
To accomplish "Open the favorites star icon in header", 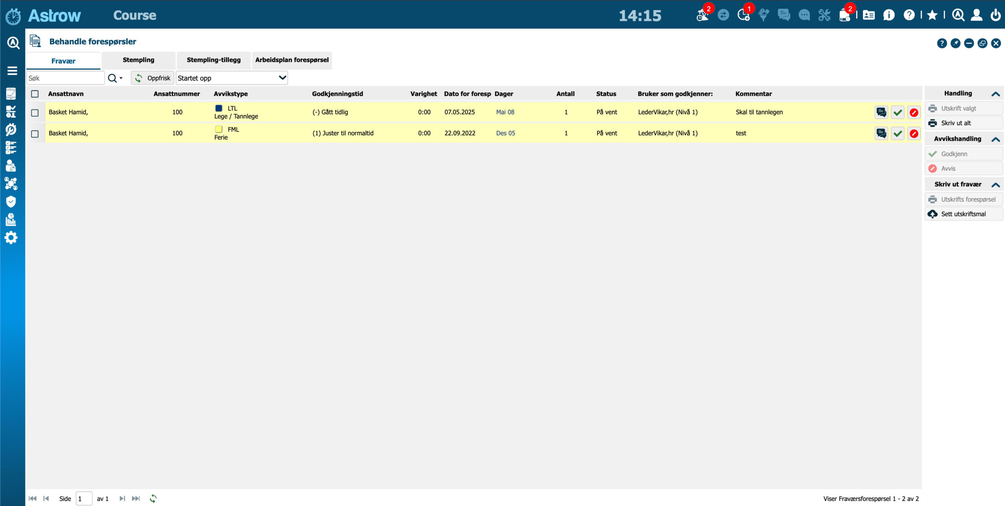I will pyautogui.click(x=932, y=15).
